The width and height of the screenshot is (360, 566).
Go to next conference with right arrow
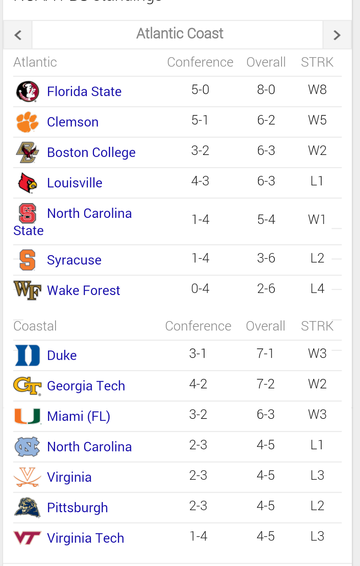click(x=337, y=35)
